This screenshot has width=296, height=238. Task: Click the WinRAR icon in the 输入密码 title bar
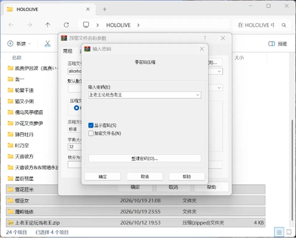[x=87, y=49]
